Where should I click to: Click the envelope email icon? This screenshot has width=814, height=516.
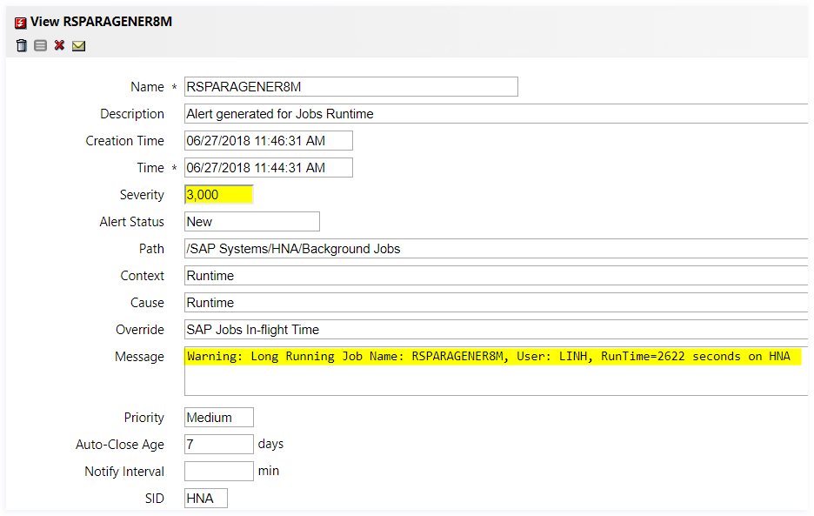pyautogui.click(x=79, y=46)
